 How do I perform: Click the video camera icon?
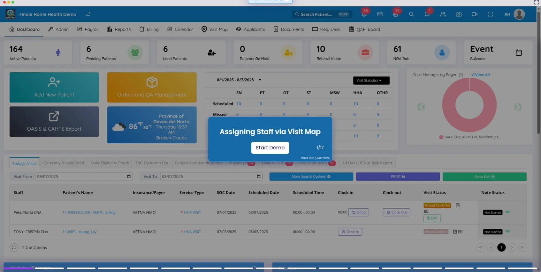(x=475, y=14)
